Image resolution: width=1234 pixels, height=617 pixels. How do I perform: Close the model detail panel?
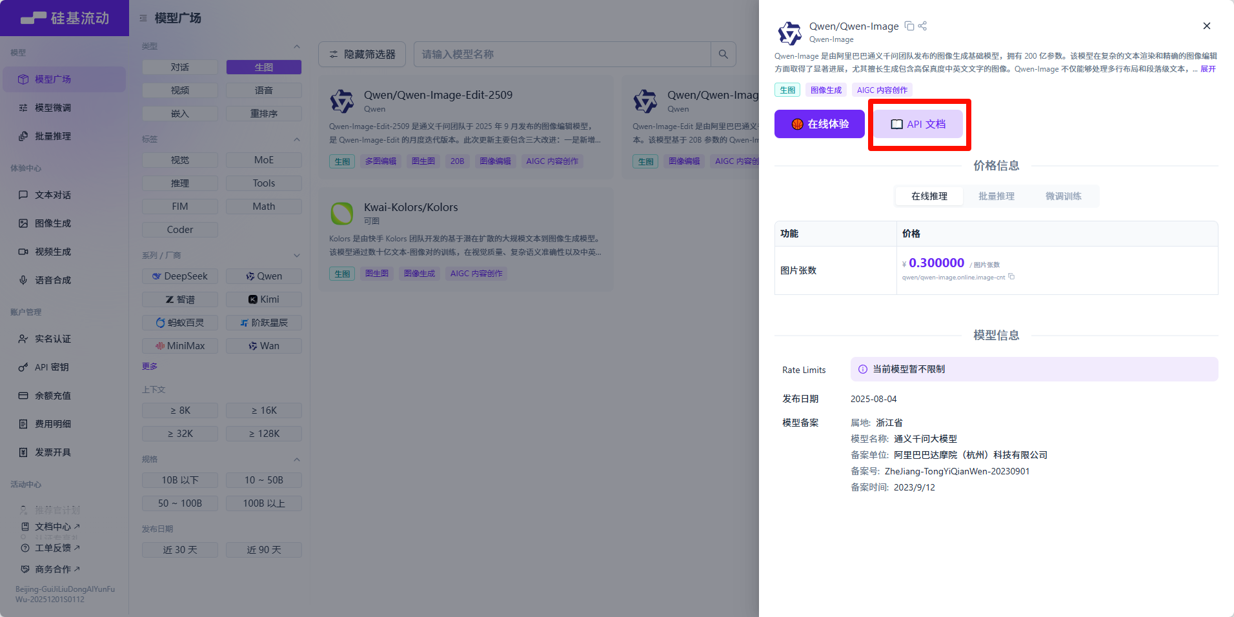coord(1206,26)
